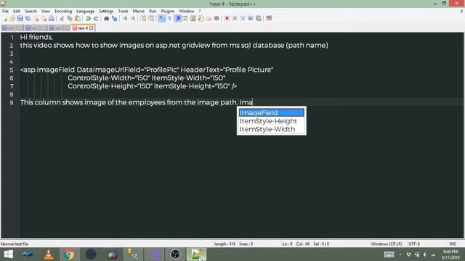The image size is (465, 261).
Task: Run macro multiple times icon
Action: click(x=251, y=19)
